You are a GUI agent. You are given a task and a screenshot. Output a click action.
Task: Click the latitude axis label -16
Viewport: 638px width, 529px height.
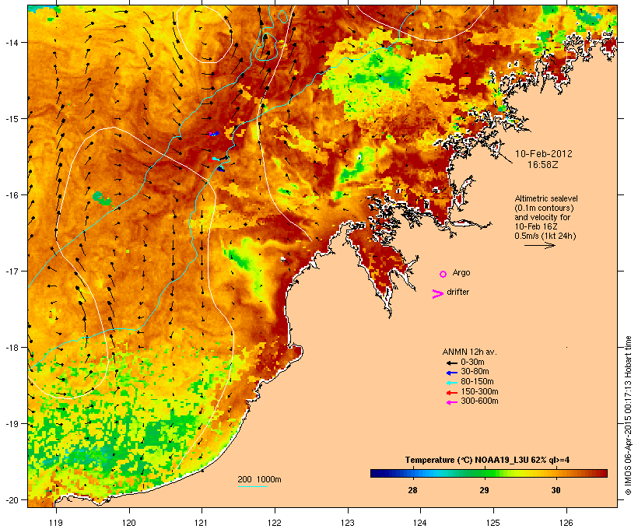tap(12, 195)
